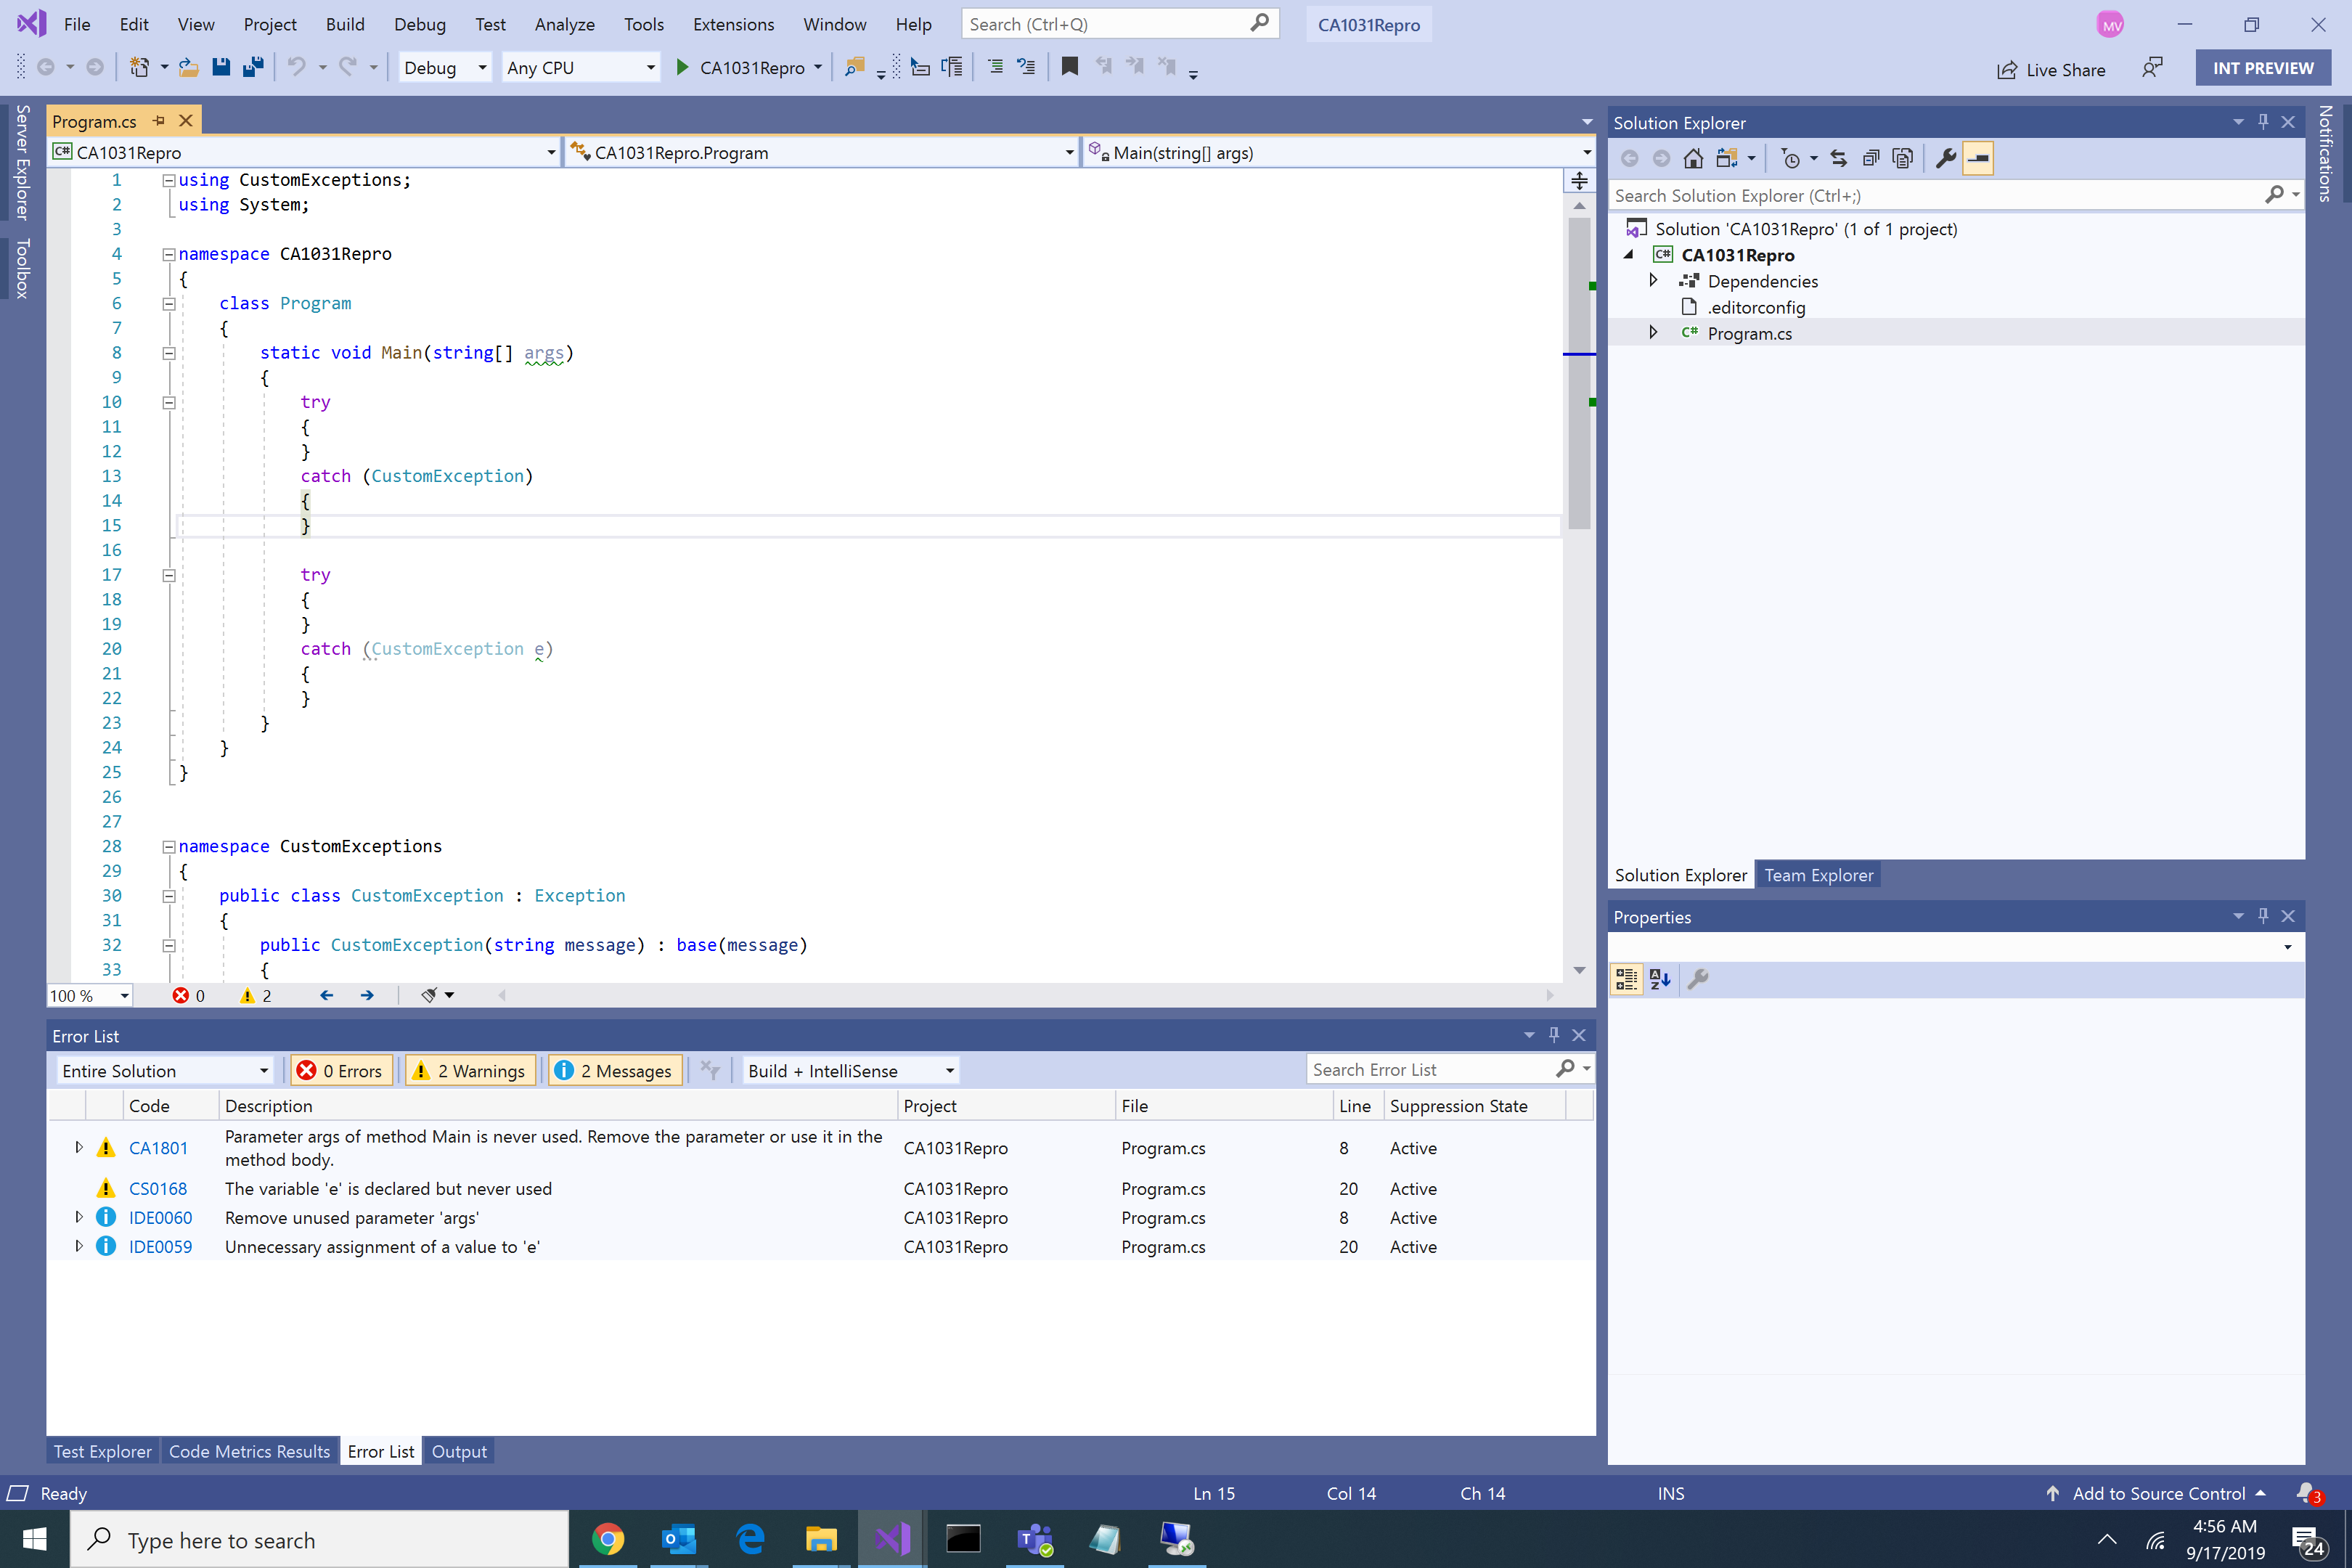
Task: Switch to the Team Explorer tab
Action: pos(1818,875)
